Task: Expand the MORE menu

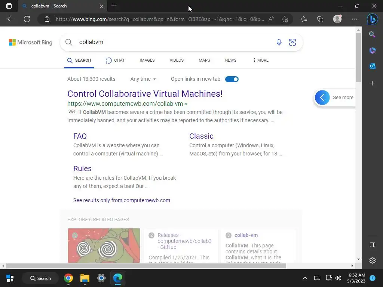Action: 261,60
